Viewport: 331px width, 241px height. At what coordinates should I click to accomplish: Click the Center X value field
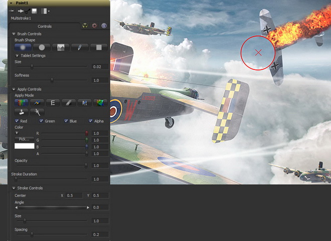coord(74,195)
